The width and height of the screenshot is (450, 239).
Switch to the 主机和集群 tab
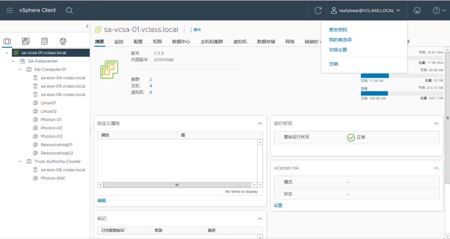(212, 42)
